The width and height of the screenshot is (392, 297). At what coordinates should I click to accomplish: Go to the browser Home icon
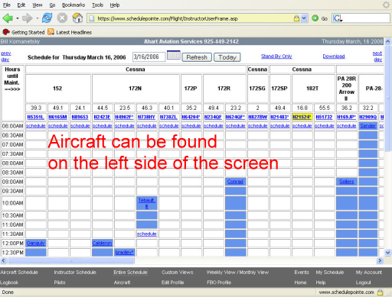tap(77, 18)
